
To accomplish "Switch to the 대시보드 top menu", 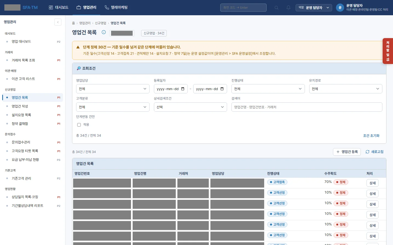I will (x=58, y=8).
